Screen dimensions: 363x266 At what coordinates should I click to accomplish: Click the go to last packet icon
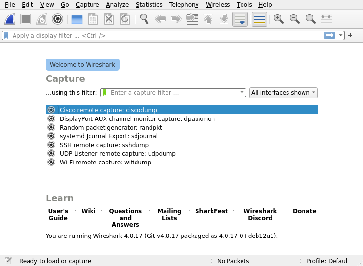[224, 19]
